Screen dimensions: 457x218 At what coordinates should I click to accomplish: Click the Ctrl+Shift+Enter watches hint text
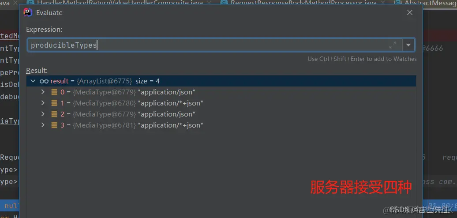(x=362, y=59)
